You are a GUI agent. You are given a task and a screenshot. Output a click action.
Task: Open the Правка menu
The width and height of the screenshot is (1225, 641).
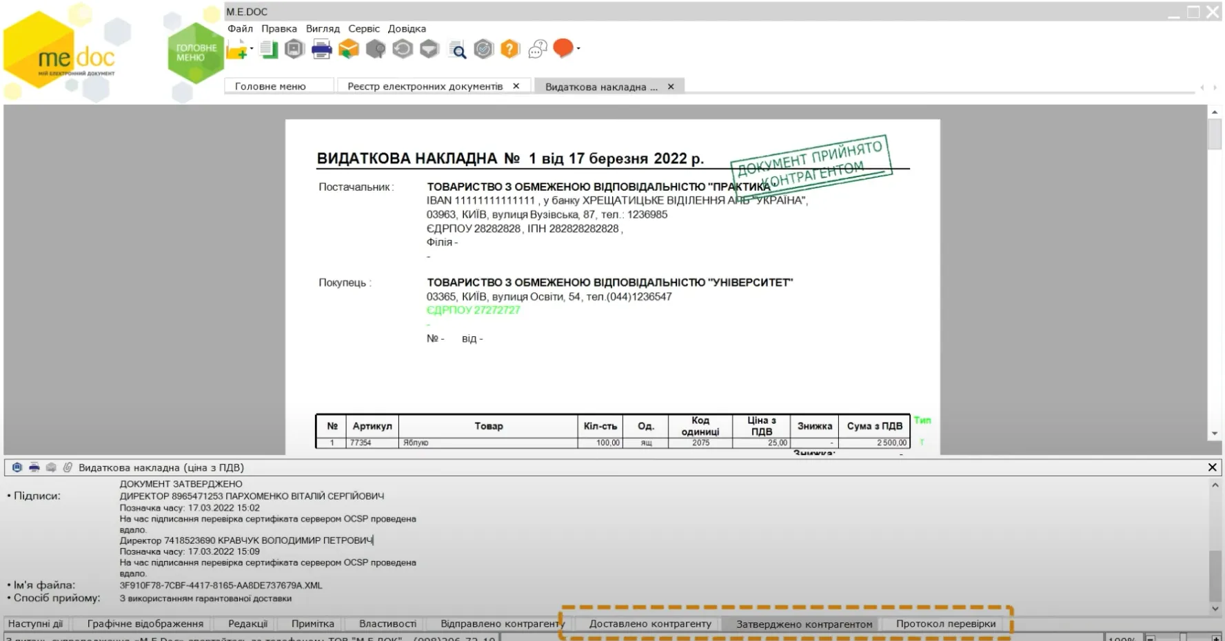[x=279, y=28]
